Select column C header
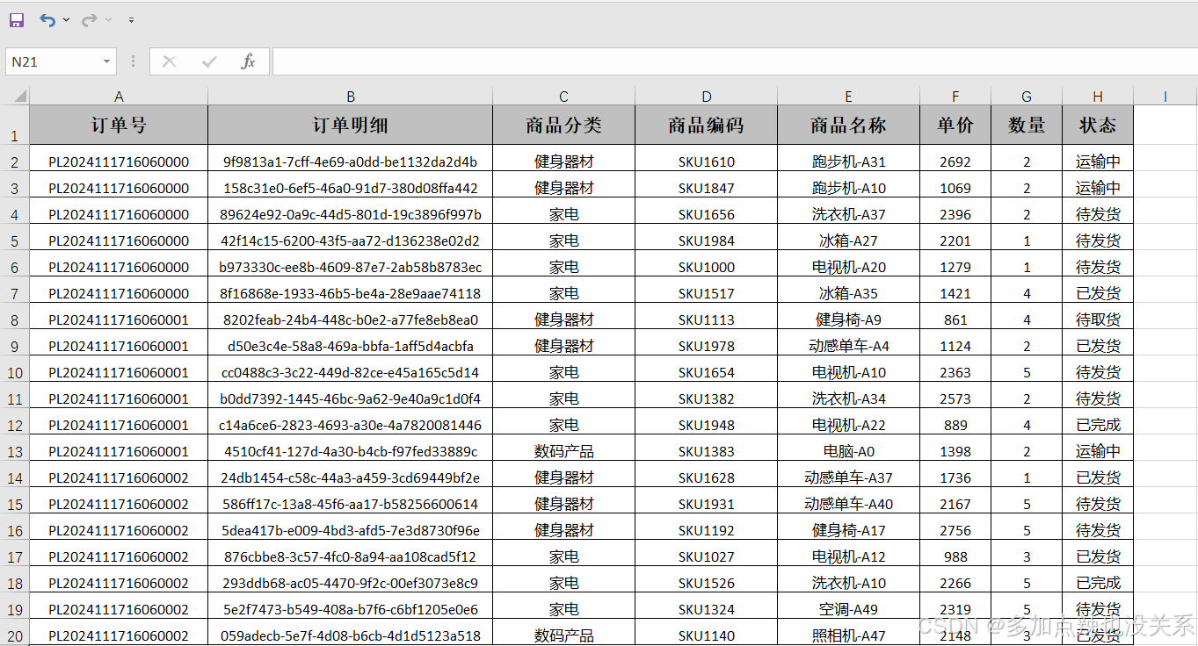 [x=563, y=97]
